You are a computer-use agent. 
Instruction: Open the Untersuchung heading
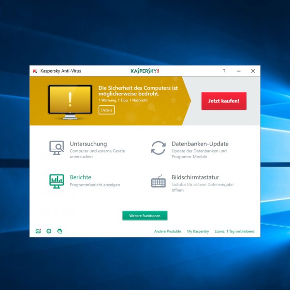[88, 144]
